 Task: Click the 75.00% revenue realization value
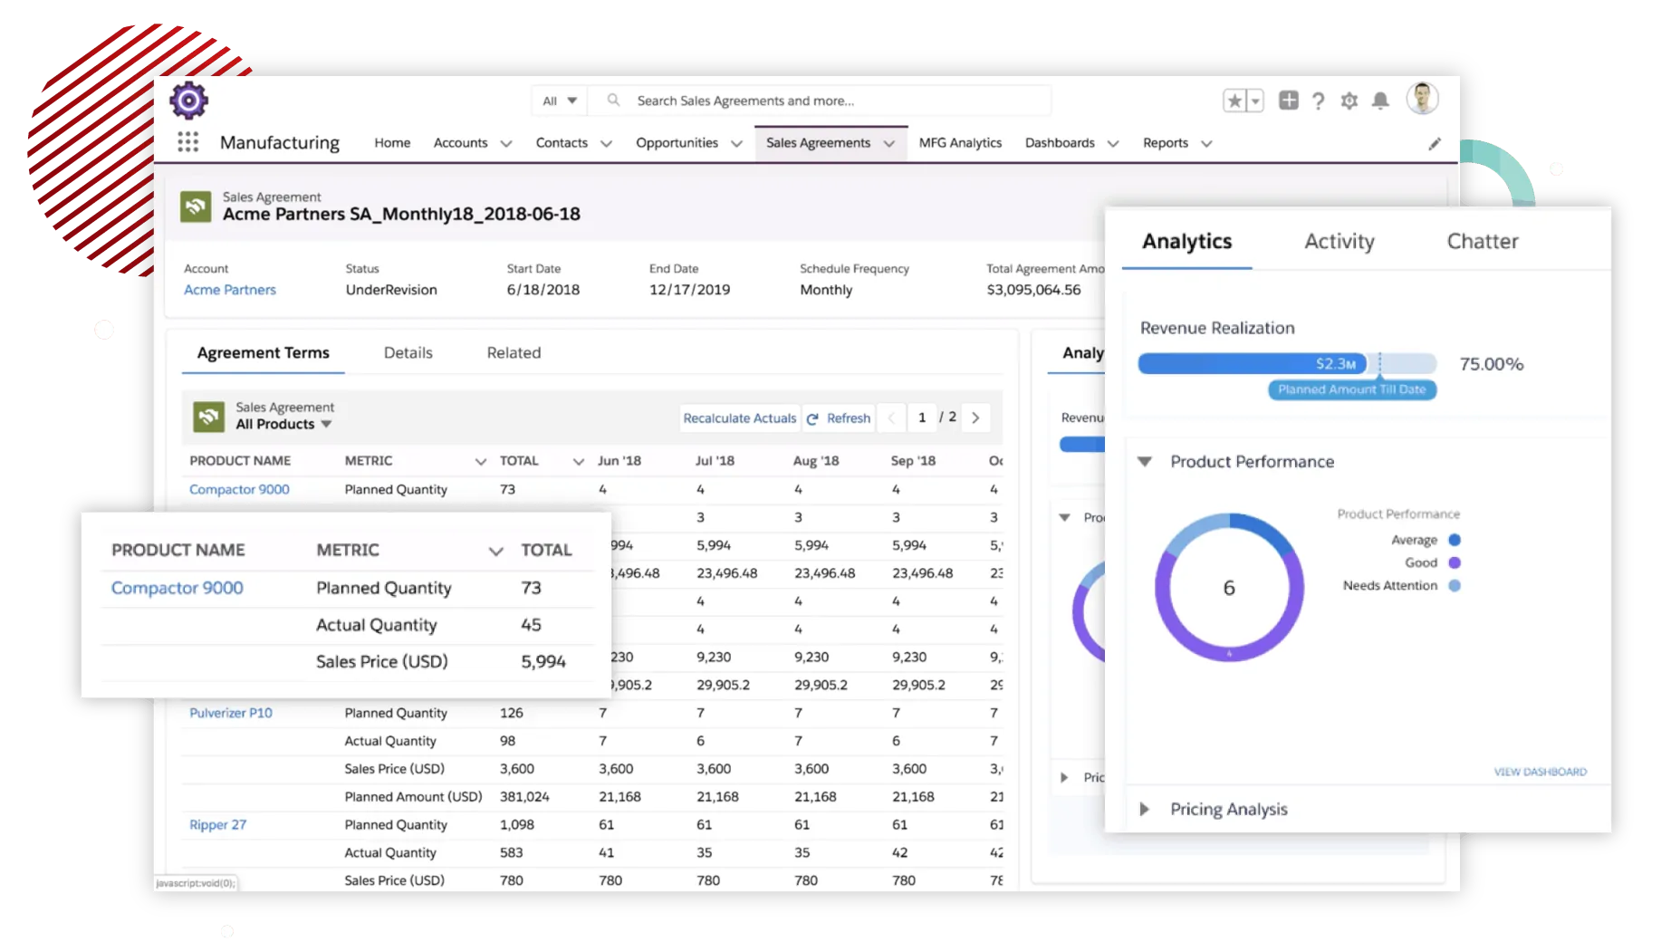(x=1491, y=364)
